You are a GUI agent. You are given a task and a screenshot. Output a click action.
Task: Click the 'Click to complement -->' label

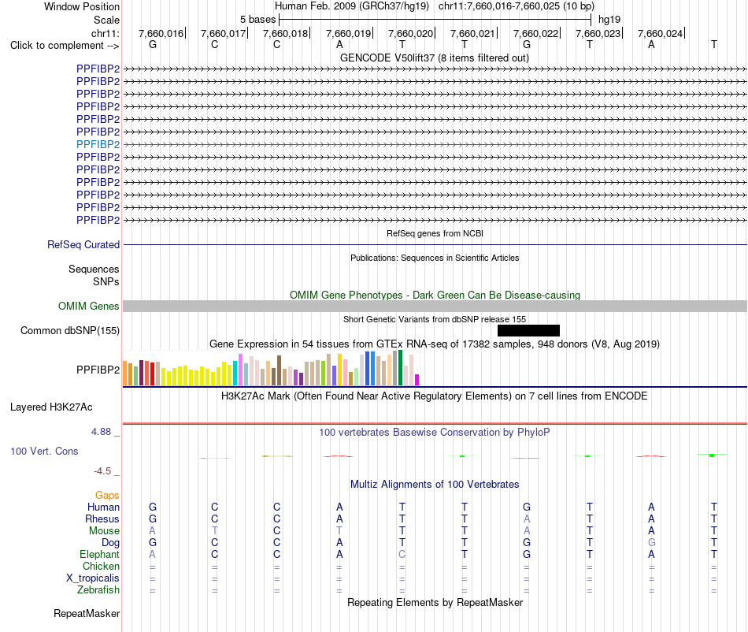click(65, 46)
